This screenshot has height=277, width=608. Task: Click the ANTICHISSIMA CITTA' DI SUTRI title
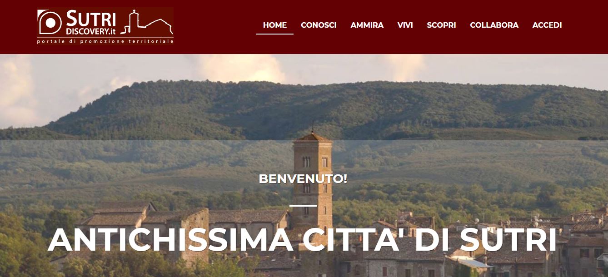coord(303,239)
